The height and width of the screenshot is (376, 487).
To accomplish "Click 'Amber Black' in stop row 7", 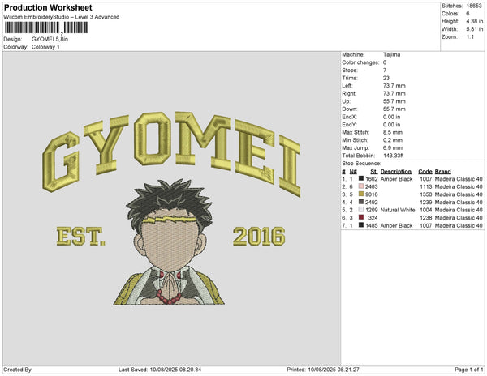I will (x=396, y=225).
